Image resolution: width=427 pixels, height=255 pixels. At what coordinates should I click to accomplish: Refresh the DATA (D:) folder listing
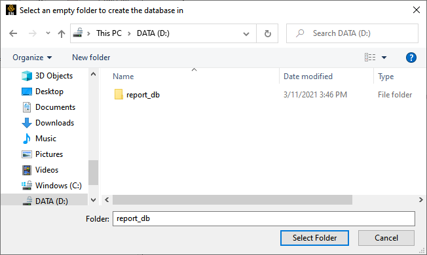[x=267, y=33]
